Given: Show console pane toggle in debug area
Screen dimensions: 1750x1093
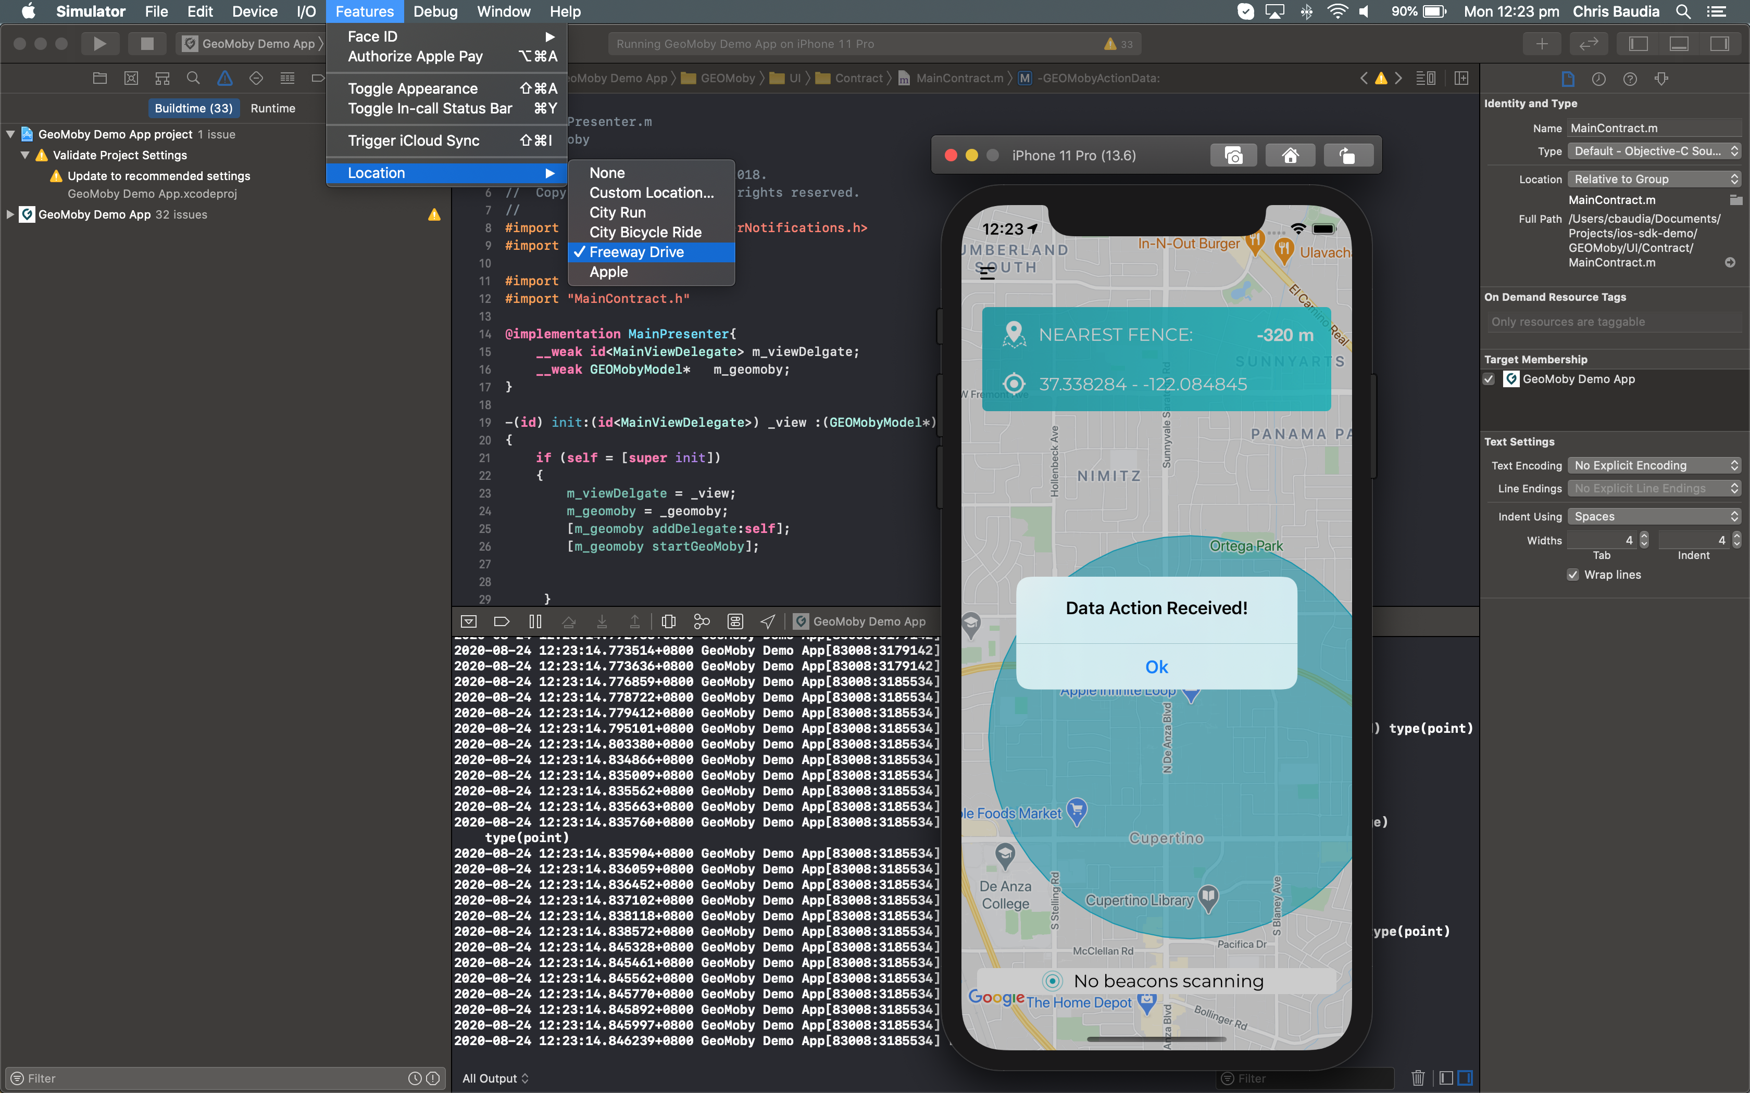Looking at the screenshot, I should tap(1465, 1078).
